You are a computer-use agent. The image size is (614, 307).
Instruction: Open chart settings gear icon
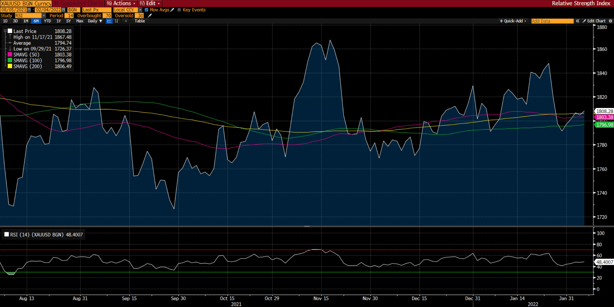tap(610, 21)
